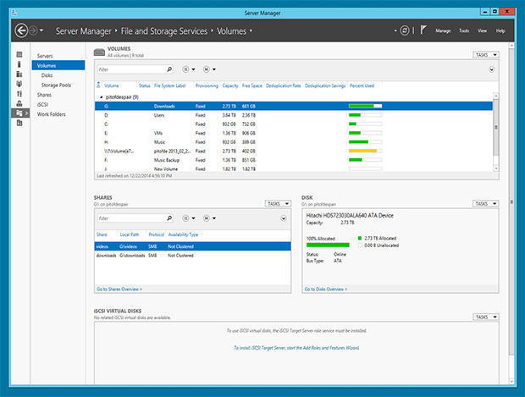Click the back navigation arrow
Image resolution: width=525 pixels, height=397 pixels.
tap(23, 30)
